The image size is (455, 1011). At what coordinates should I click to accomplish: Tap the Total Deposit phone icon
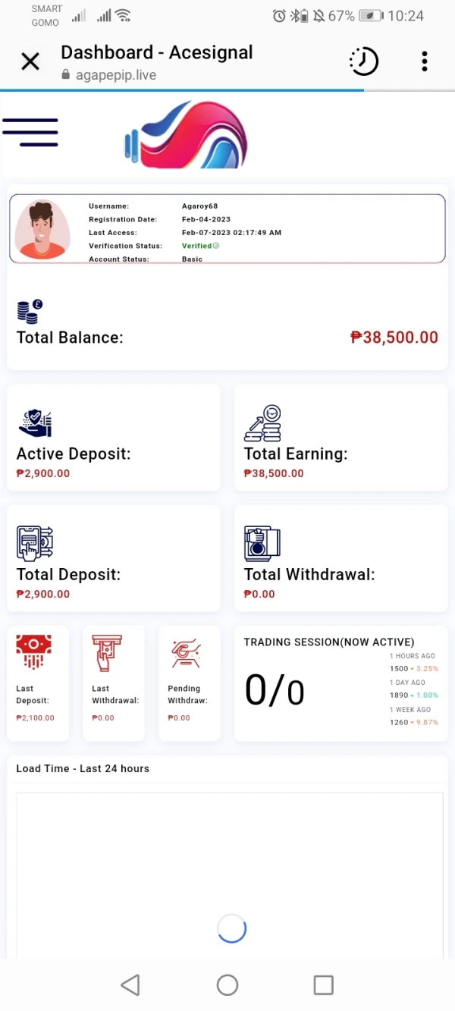click(35, 543)
